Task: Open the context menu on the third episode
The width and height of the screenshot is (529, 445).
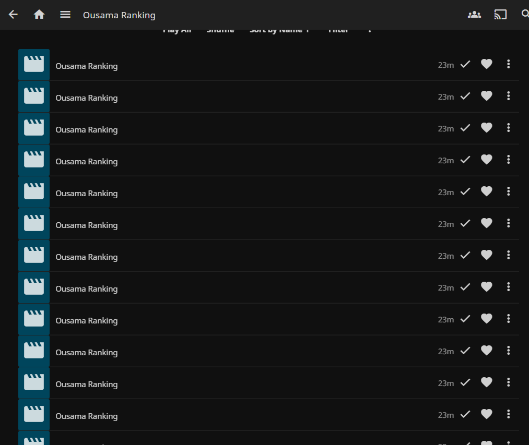Action: 508,128
